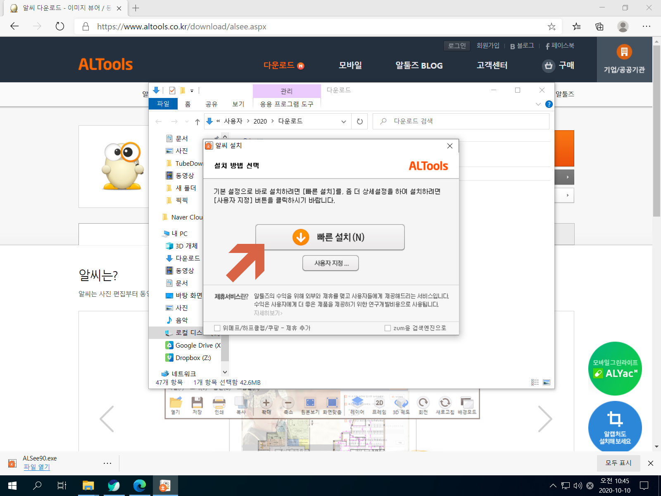Click the 기업/공공기관 button on the site
This screenshot has height=496, width=661.
click(x=624, y=60)
